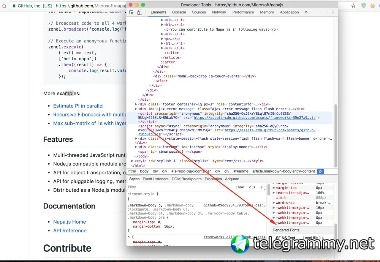Open the Estimate PI in parallel link
Viewport: 380px width, 262px height.
(x=78, y=106)
